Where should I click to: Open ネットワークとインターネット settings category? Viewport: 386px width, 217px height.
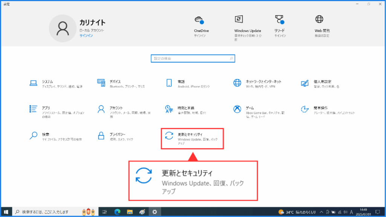pyautogui.click(x=257, y=84)
